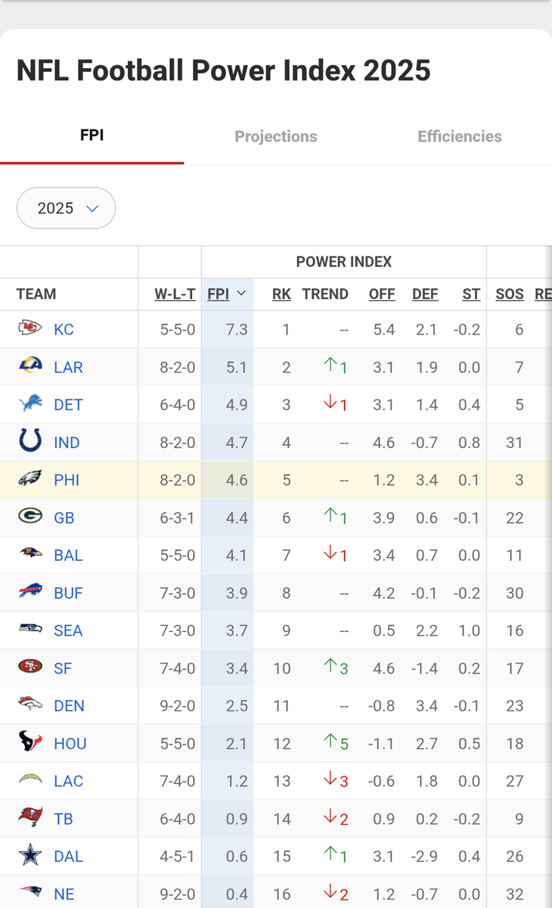This screenshot has width=552, height=908.
Task: Select the FPI tab
Action: tap(91, 136)
